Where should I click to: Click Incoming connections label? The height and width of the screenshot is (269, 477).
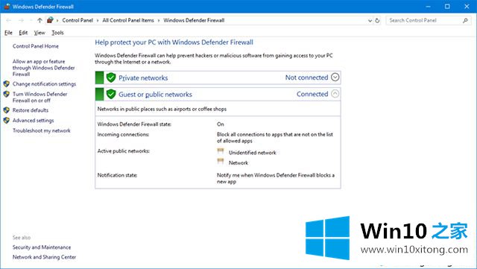click(x=123, y=134)
